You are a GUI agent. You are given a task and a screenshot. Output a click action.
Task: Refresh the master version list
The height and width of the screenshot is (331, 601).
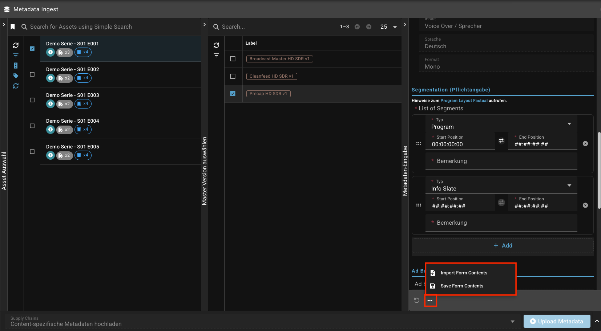(x=216, y=45)
